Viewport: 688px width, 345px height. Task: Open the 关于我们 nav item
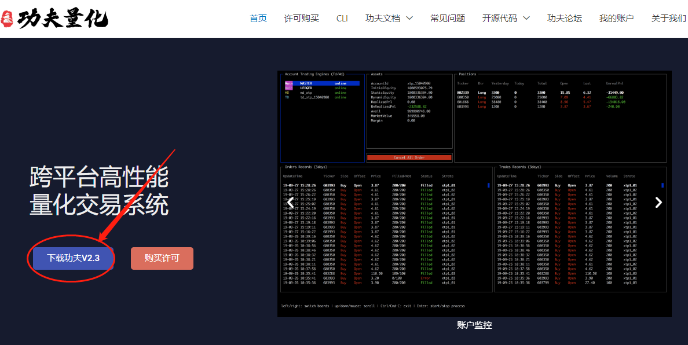tap(669, 19)
